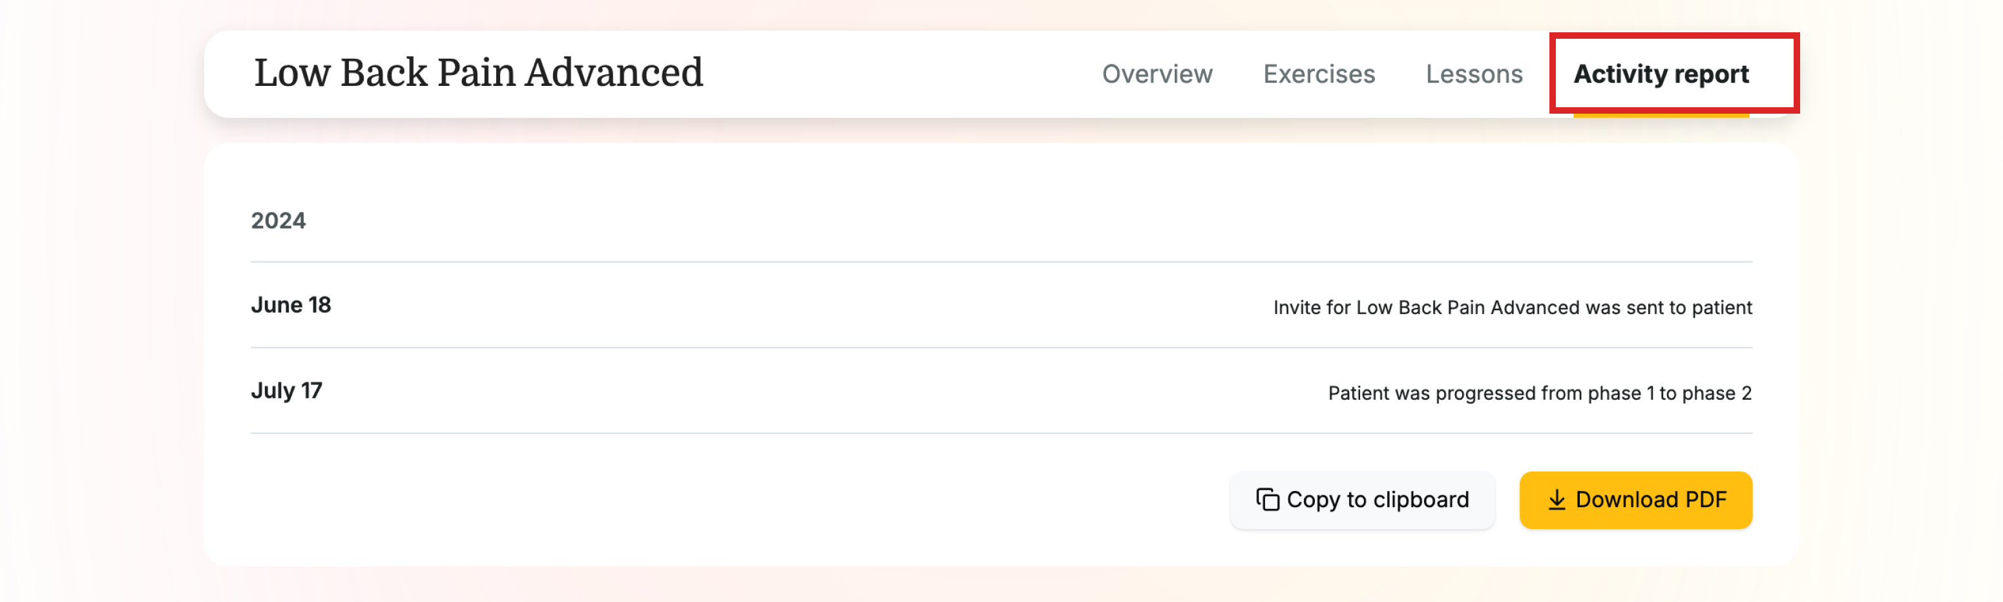This screenshot has height=602, width=2003.
Task: Click the Download PDF button label
Action: (1650, 499)
